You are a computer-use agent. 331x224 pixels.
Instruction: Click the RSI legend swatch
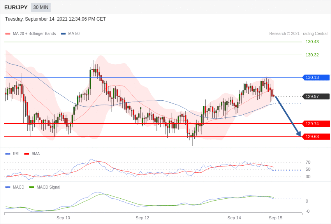coord(8,154)
